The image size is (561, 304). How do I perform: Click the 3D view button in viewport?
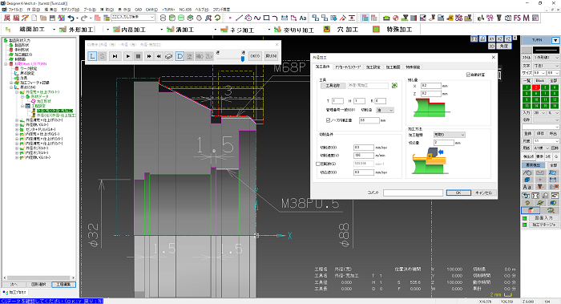point(491,47)
